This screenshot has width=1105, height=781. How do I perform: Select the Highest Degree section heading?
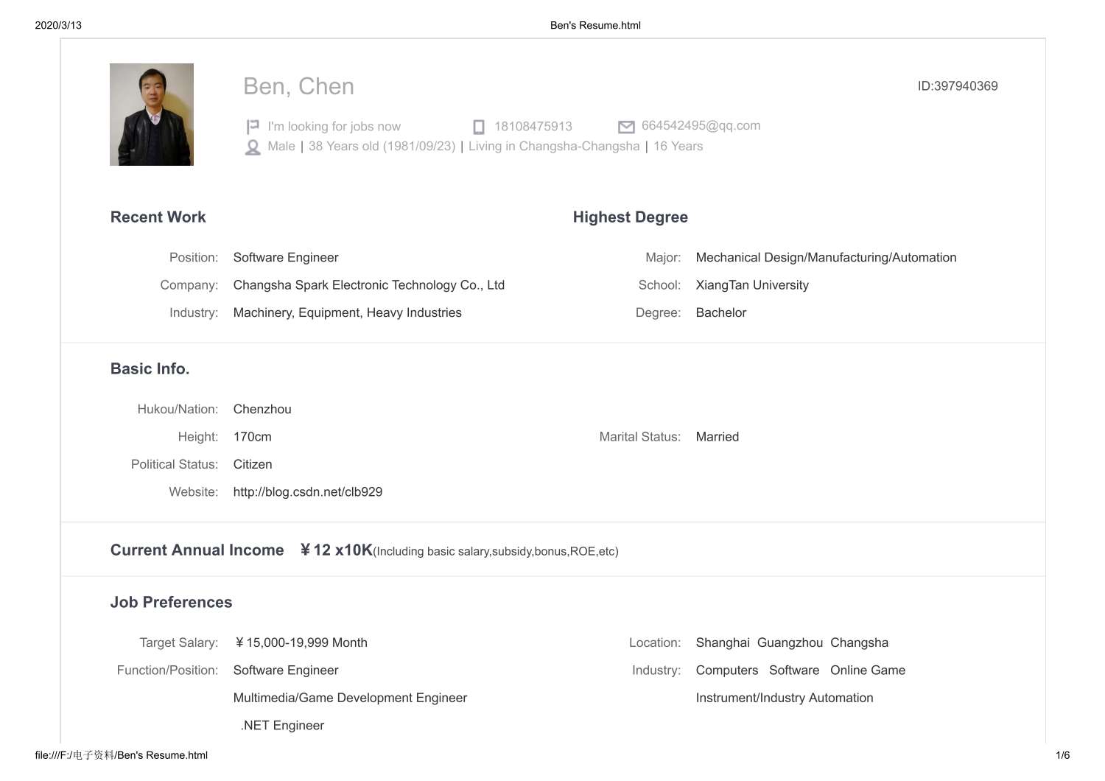pos(630,217)
